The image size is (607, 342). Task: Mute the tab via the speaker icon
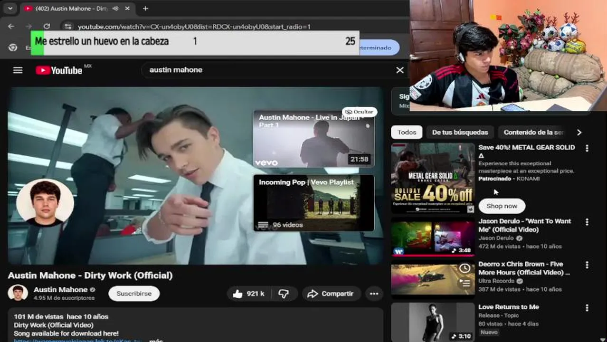tap(115, 9)
